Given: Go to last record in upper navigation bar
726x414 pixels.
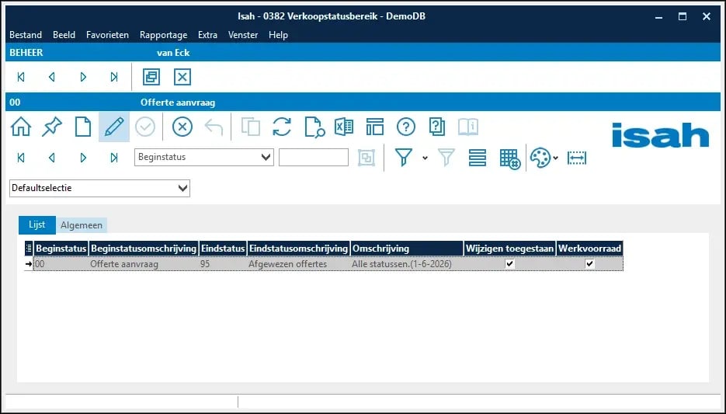Looking at the screenshot, I should (114, 77).
